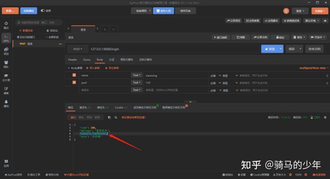This screenshot has width=330, height=179.
Task: Click the orange round avatar icon
Action: click(286, 11)
